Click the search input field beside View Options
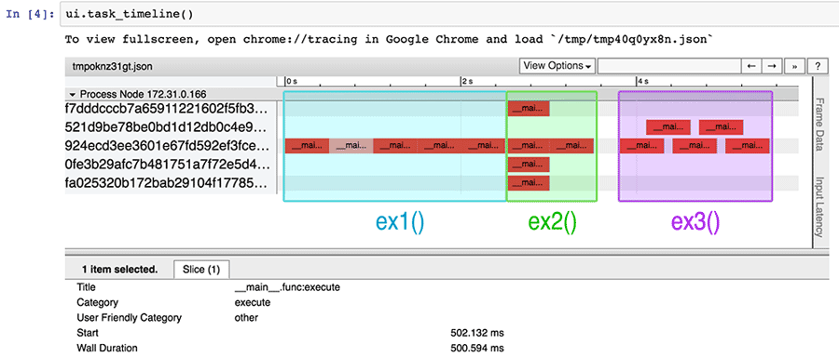Screen dimensions: 839x357 [x=667, y=66]
